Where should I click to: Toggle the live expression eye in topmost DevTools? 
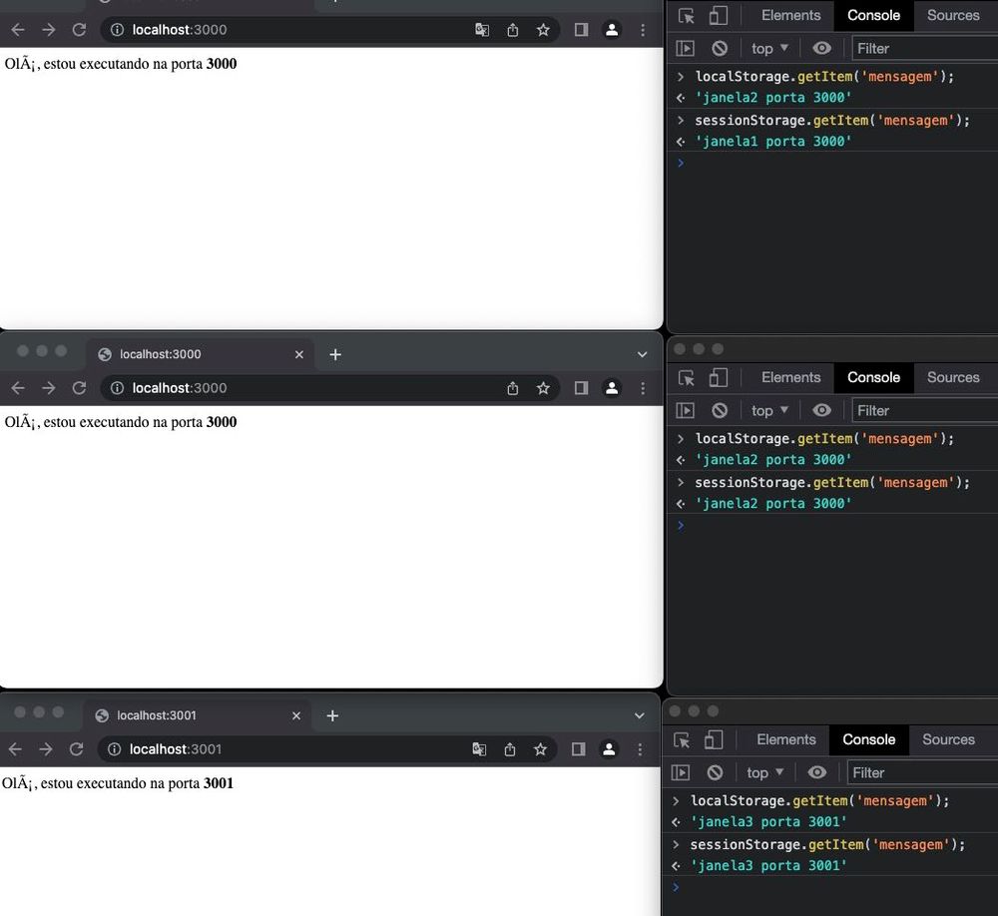(x=821, y=48)
